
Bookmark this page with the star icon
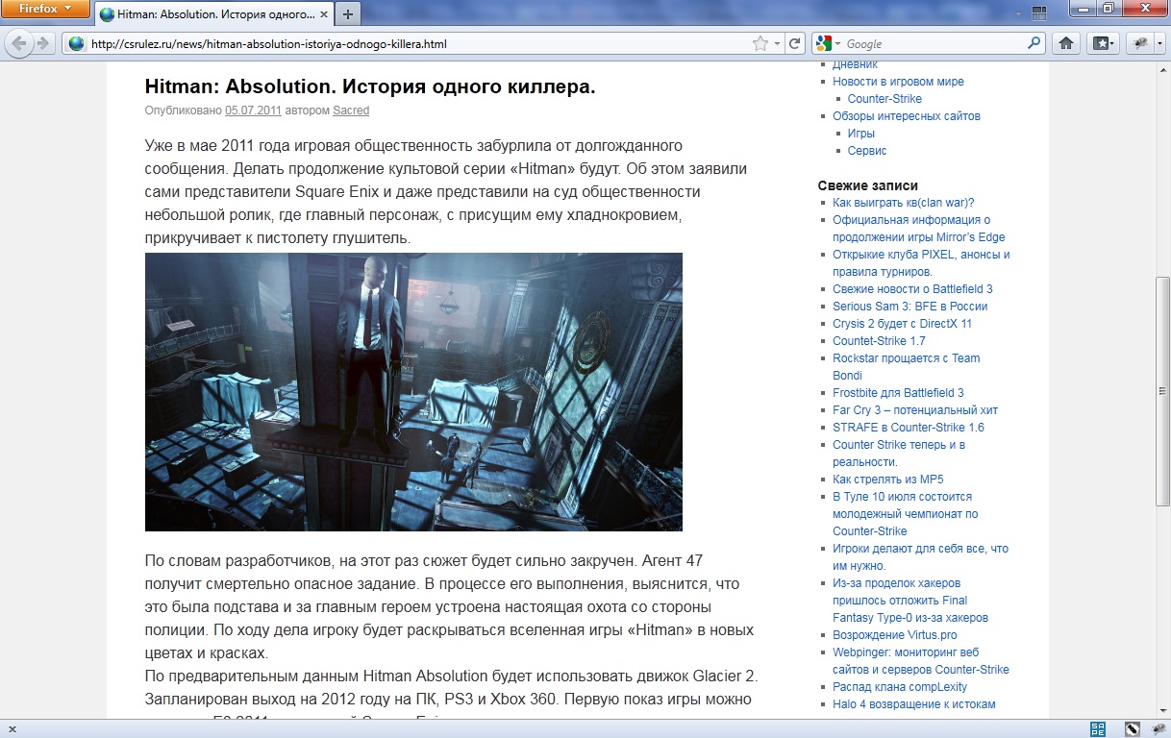(760, 44)
